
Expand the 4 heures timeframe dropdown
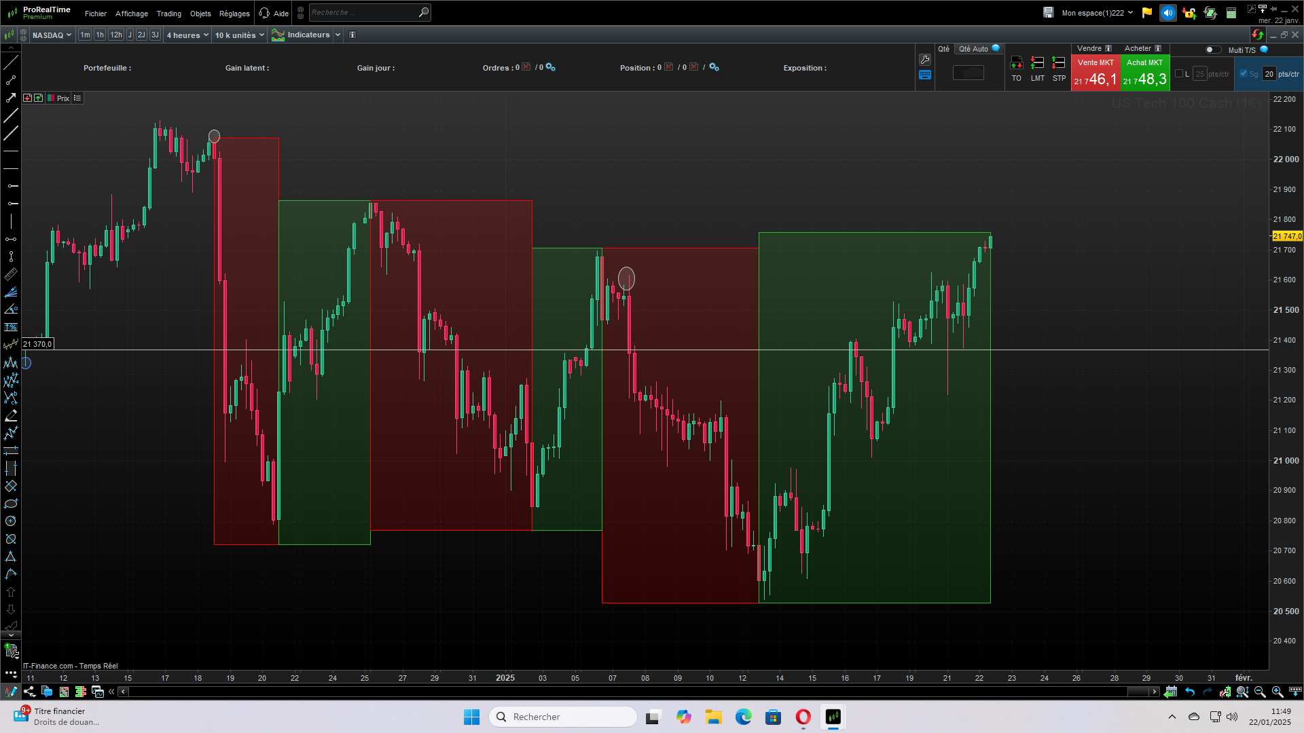pos(188,35)
